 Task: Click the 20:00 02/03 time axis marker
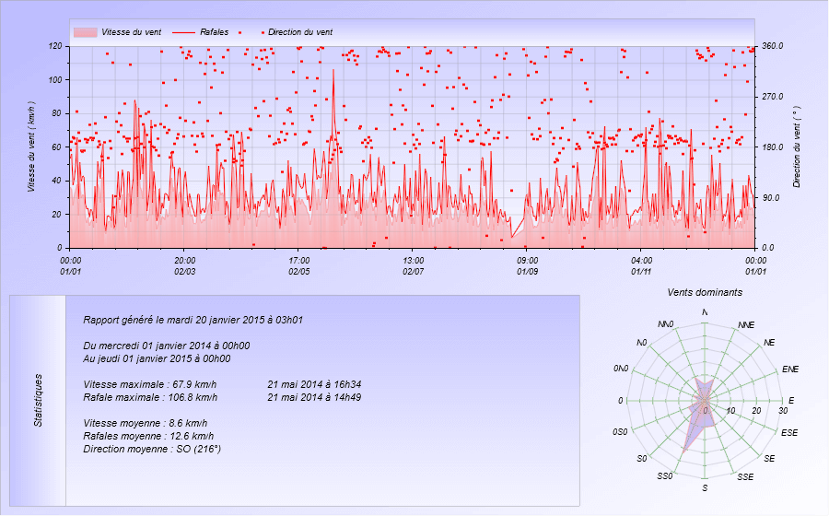(x=184, y=265)
